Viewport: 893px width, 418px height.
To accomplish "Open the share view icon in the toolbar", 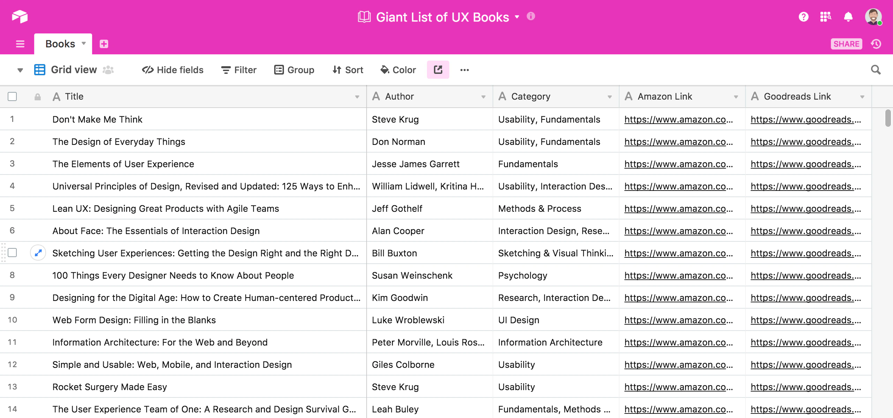I will 438,70.
